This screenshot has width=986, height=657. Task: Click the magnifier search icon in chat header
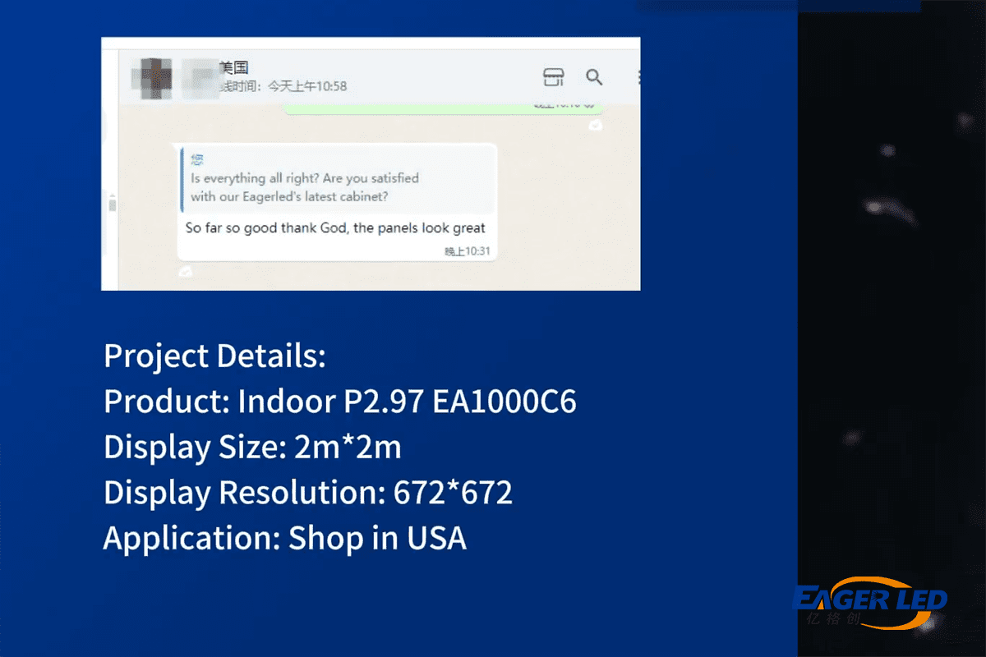click(x=594, y=77)
